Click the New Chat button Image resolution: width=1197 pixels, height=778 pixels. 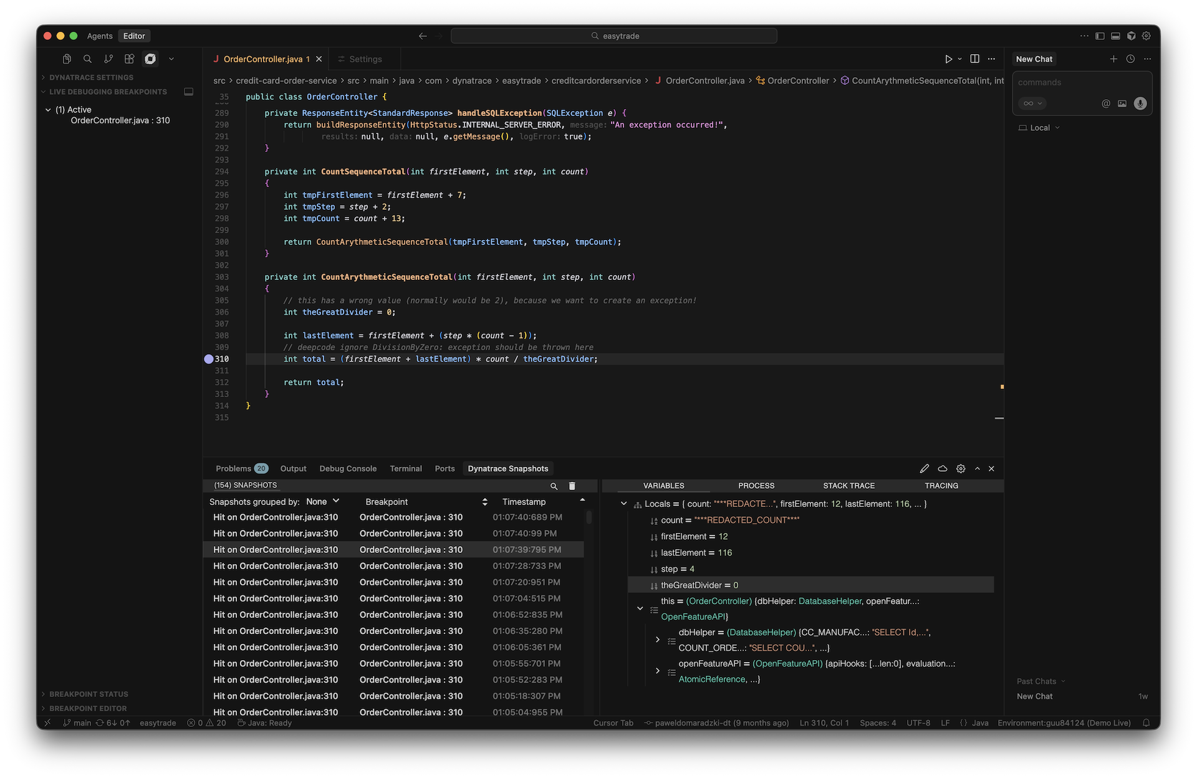(x=1034, y=59)
